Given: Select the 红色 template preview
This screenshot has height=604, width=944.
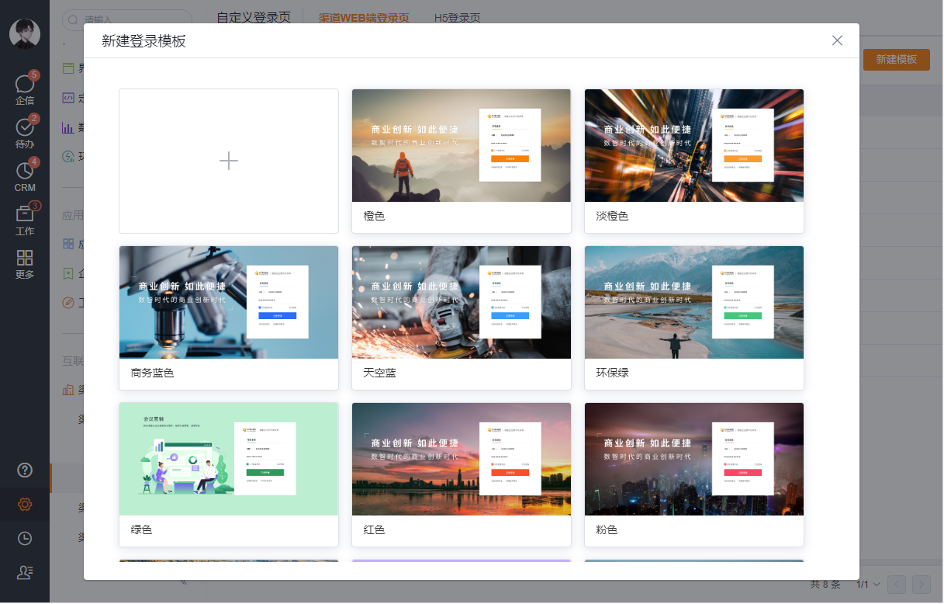Looking at the screenshot, I should (x=462, y=459).
